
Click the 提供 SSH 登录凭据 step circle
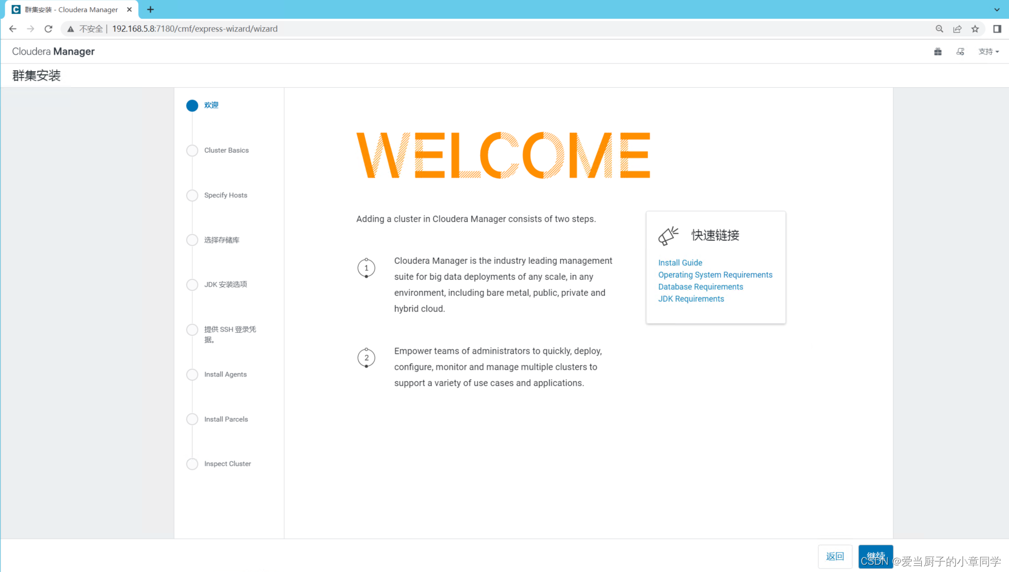(192, 330)
